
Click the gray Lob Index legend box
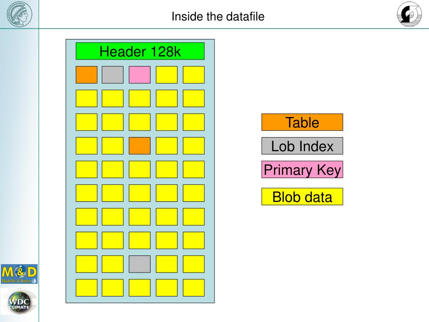(x=302, y=146)
